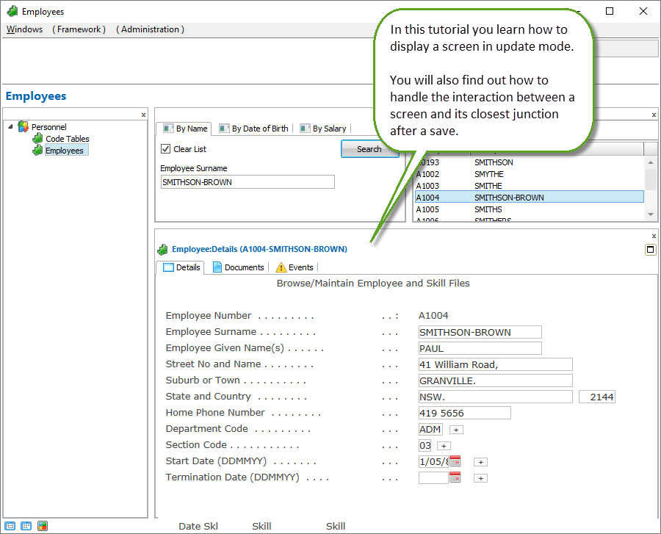
Task: Open Department Code prompt button
Action: click(456, 430)
